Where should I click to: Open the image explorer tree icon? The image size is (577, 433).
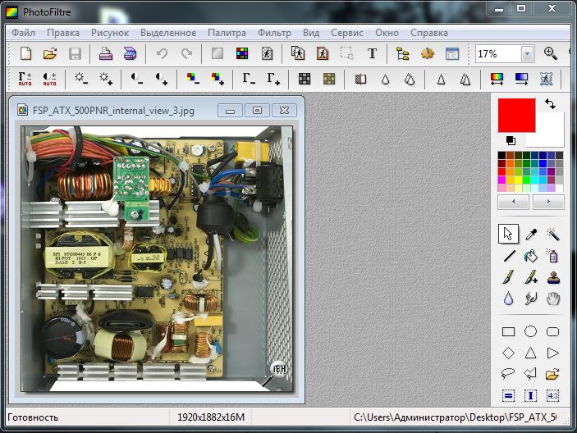(402, 53)
